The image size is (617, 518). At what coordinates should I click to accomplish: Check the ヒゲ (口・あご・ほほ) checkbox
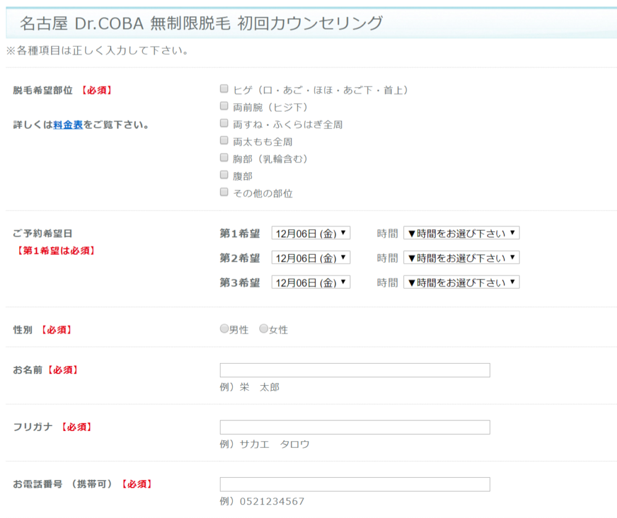pos(224,88)
